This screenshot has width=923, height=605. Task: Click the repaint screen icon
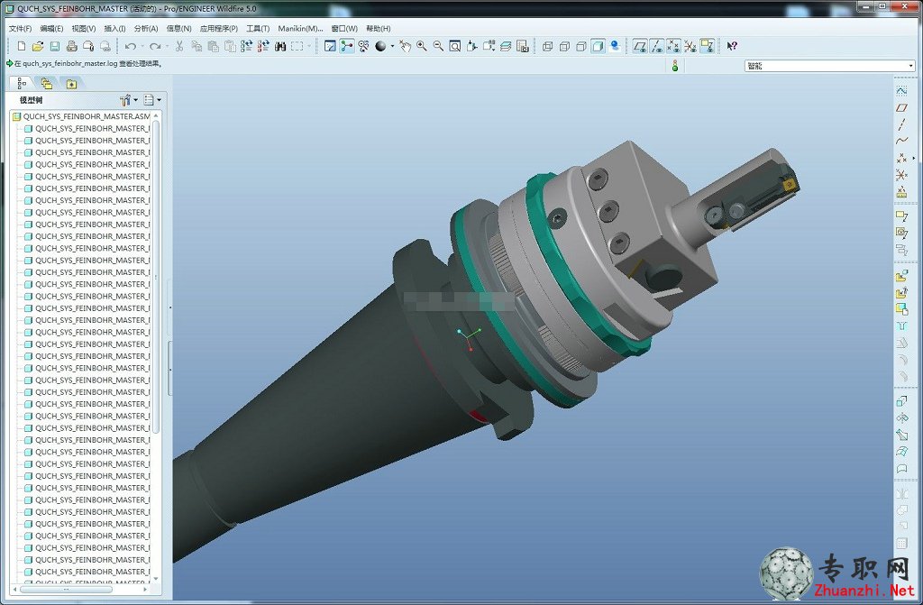330,46
